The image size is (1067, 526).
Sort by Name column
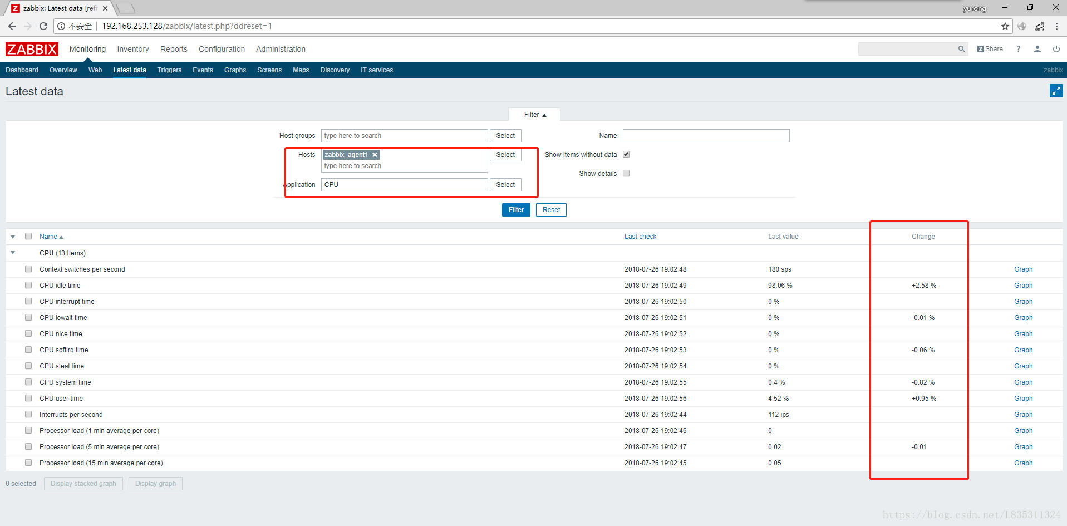point(51,237)
